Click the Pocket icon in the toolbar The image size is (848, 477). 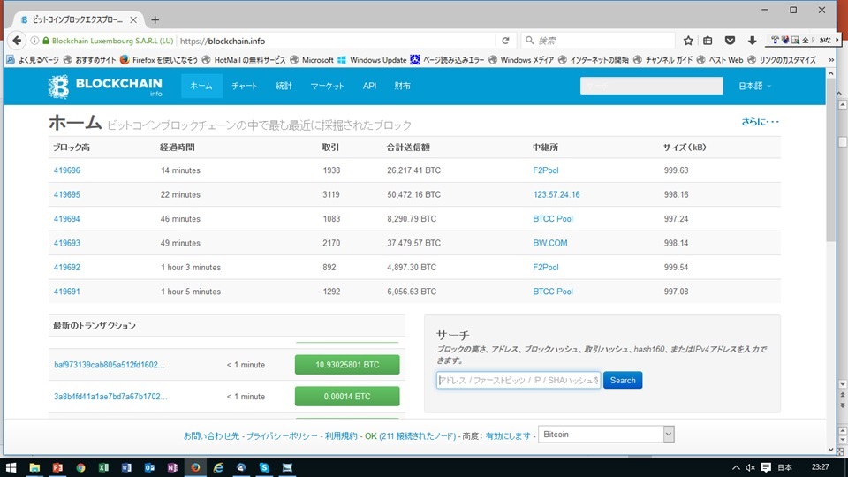pos(731,41)
